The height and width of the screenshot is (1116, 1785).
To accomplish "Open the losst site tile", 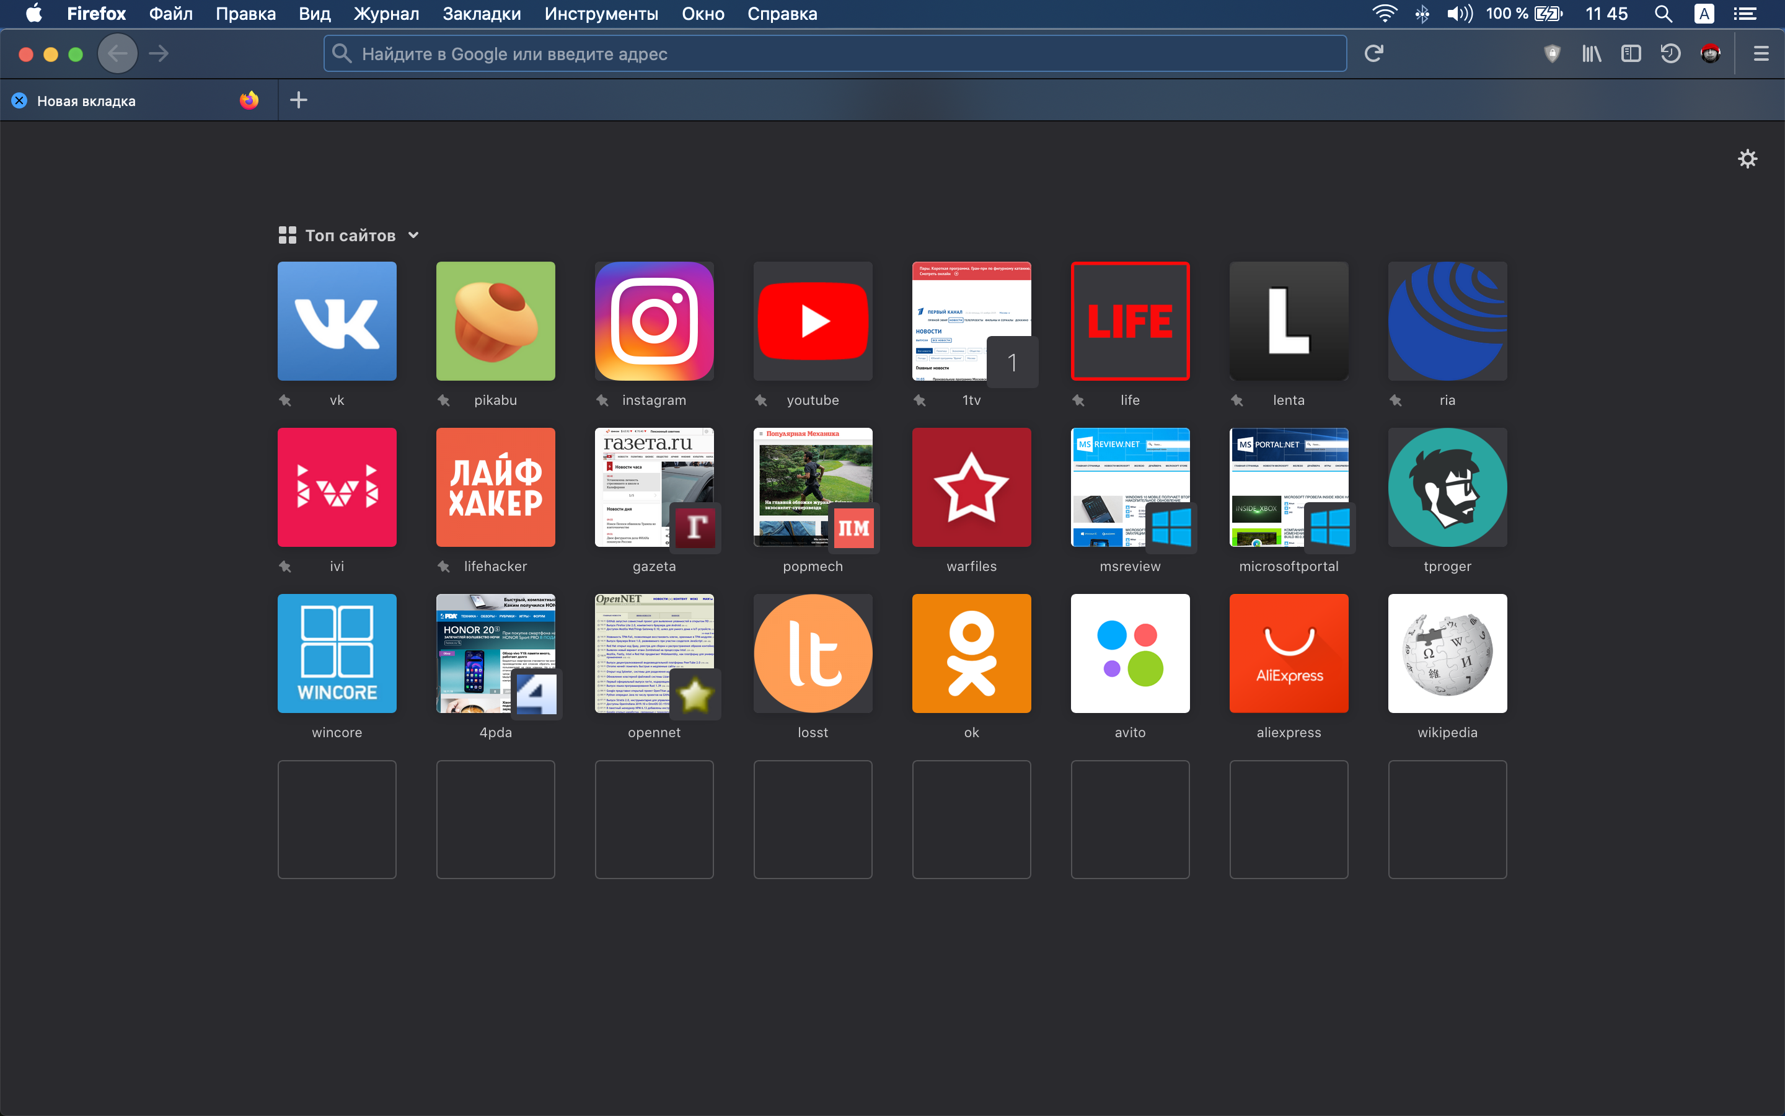I will pyautogui.click(x=812, y=653).
